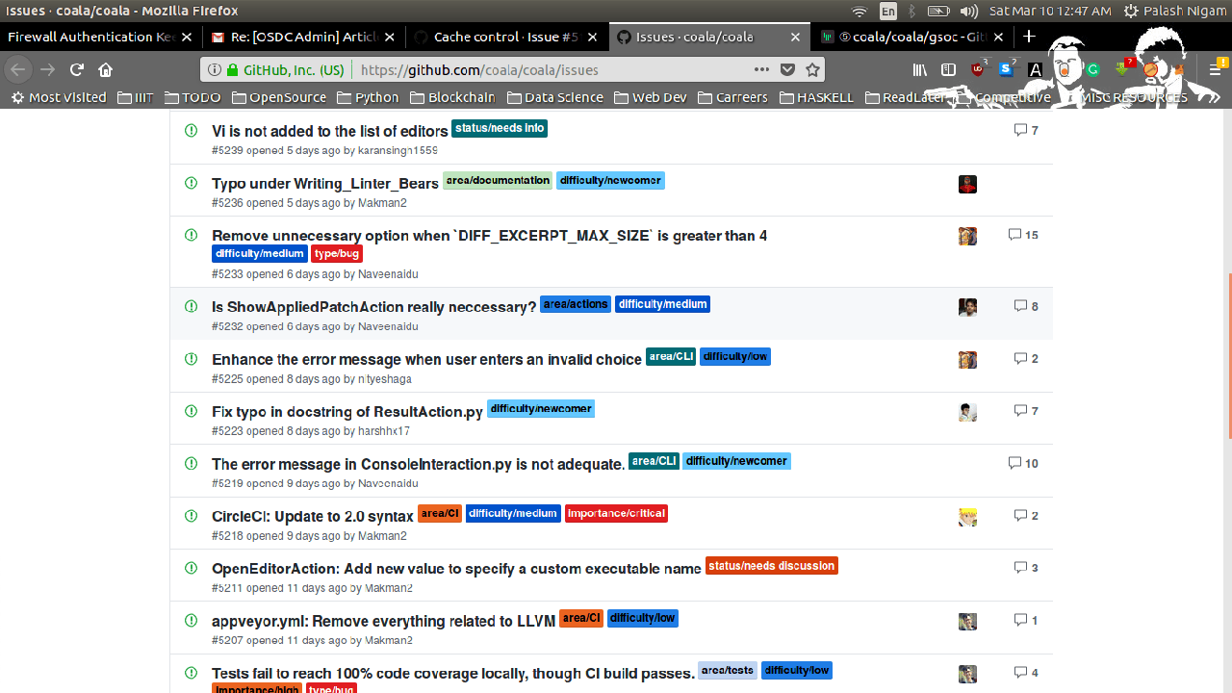Image resolution: width=1232 pixels, height=693 pixels.
Task: Click inside the address bar
Action: (x=529, y=69)
